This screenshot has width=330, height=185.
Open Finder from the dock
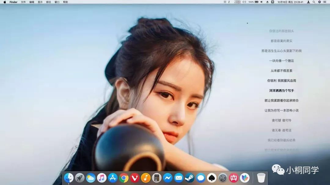pos(69,178)
